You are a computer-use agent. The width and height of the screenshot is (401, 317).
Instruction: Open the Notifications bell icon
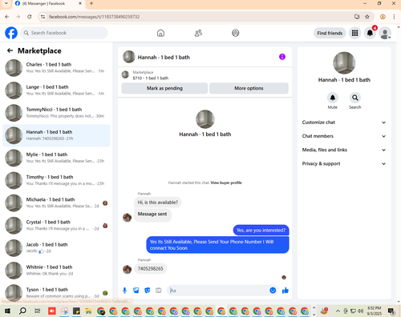(x=370, y=33)
